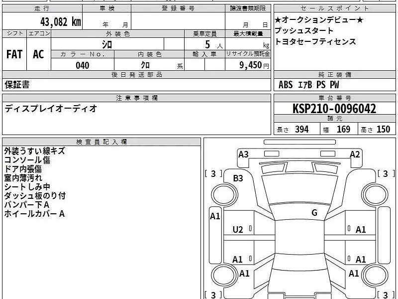Click the ディスプレイオーディオ note
The width and height of the screenshot is (398, 299).
[x=51, y=109]
